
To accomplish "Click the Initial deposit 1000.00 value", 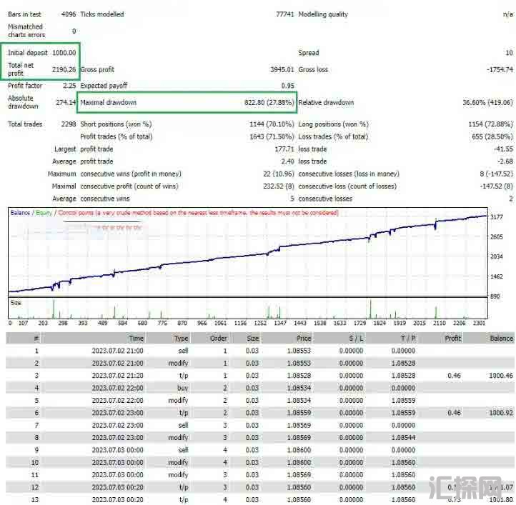I will 64,53.
